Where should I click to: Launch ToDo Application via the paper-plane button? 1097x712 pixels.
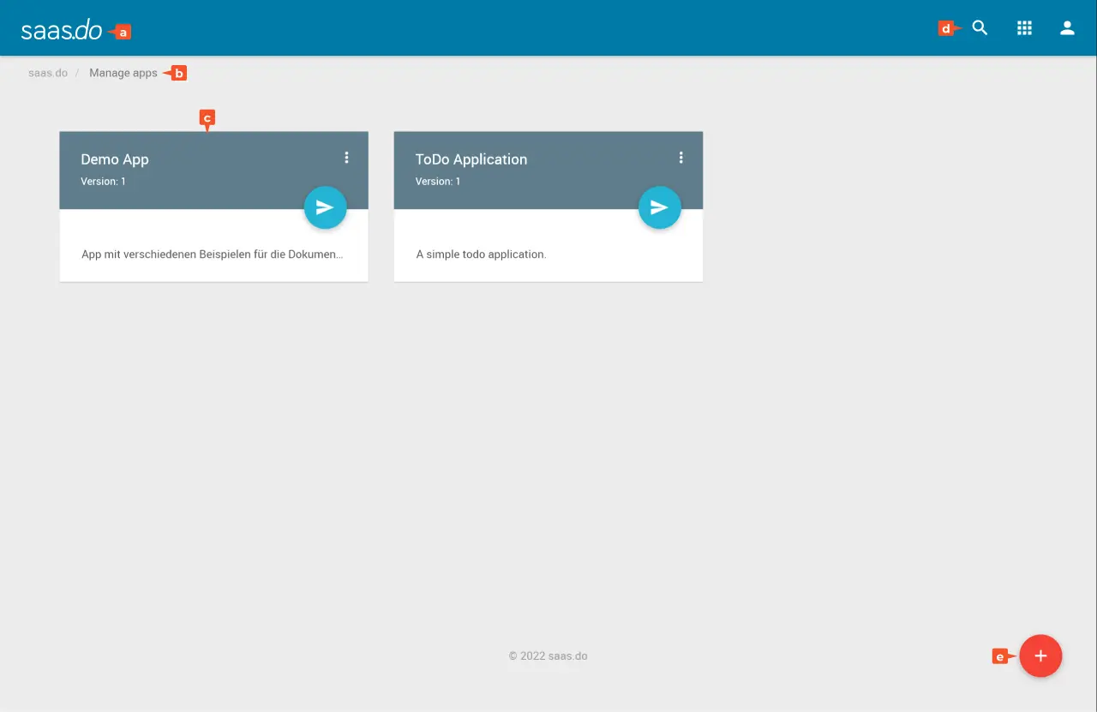point(659,207)
